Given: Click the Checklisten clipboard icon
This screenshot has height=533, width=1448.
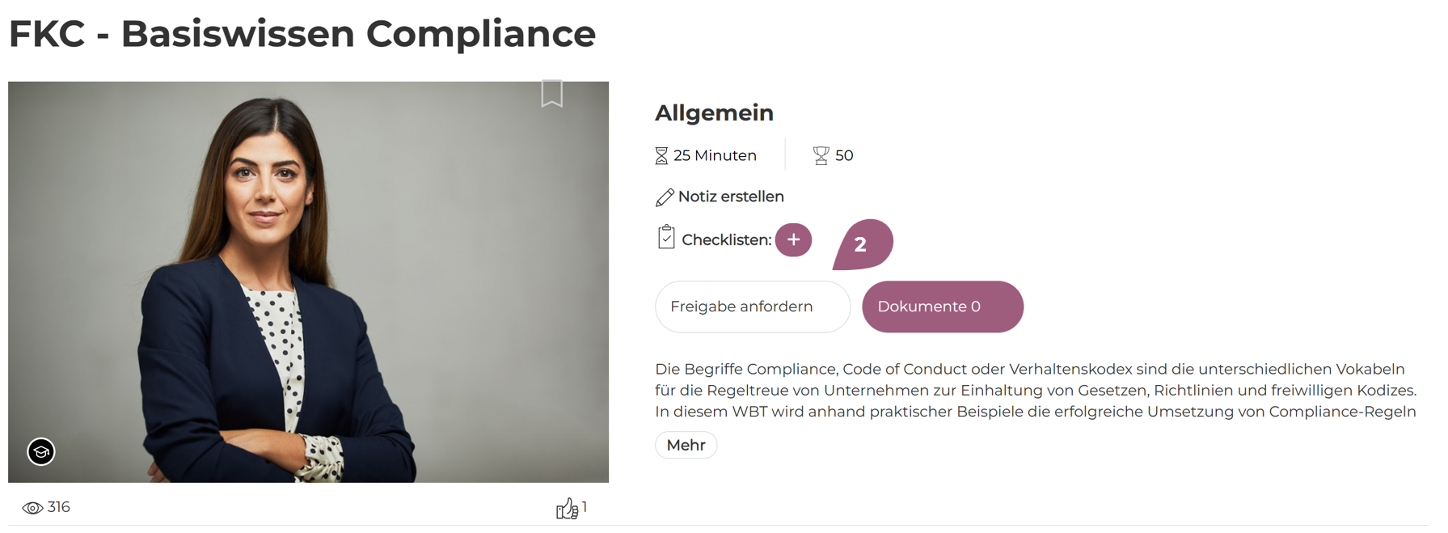Looking at the screenshot, I should pos(666,238).
